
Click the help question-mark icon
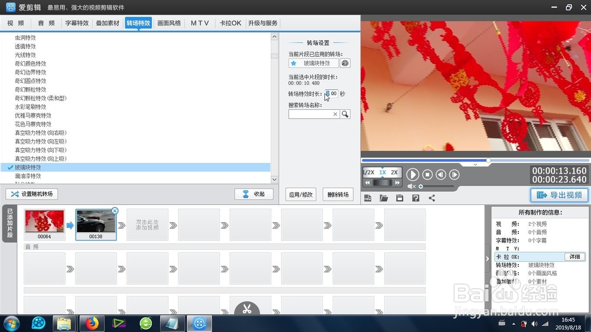click(x=415, y=198)
